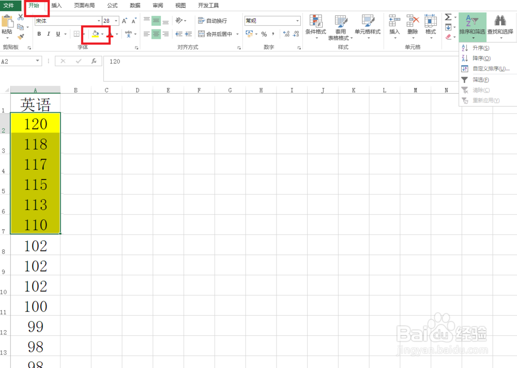Click the Wrap Text (自动换行) button

(x=212, y=21)
